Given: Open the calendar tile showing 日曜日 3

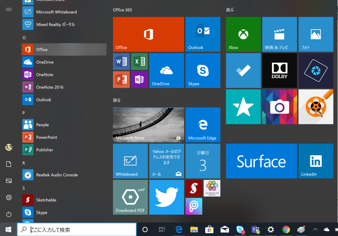Looking at the screenshot, I should [x=203, y=161].
